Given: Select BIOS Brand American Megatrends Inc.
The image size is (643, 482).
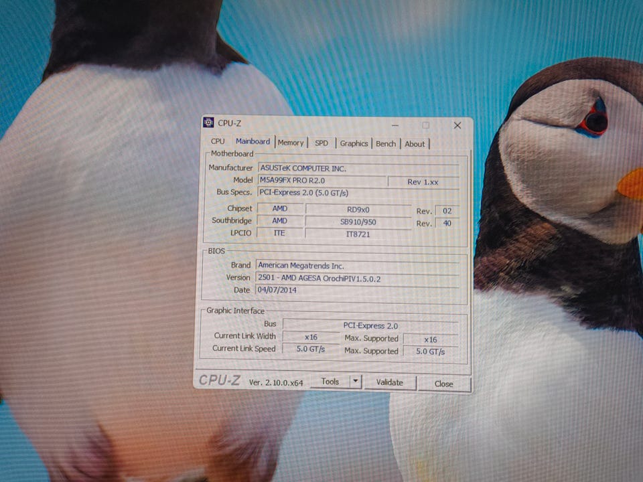Looking at the screenshot, I should 358,266.
